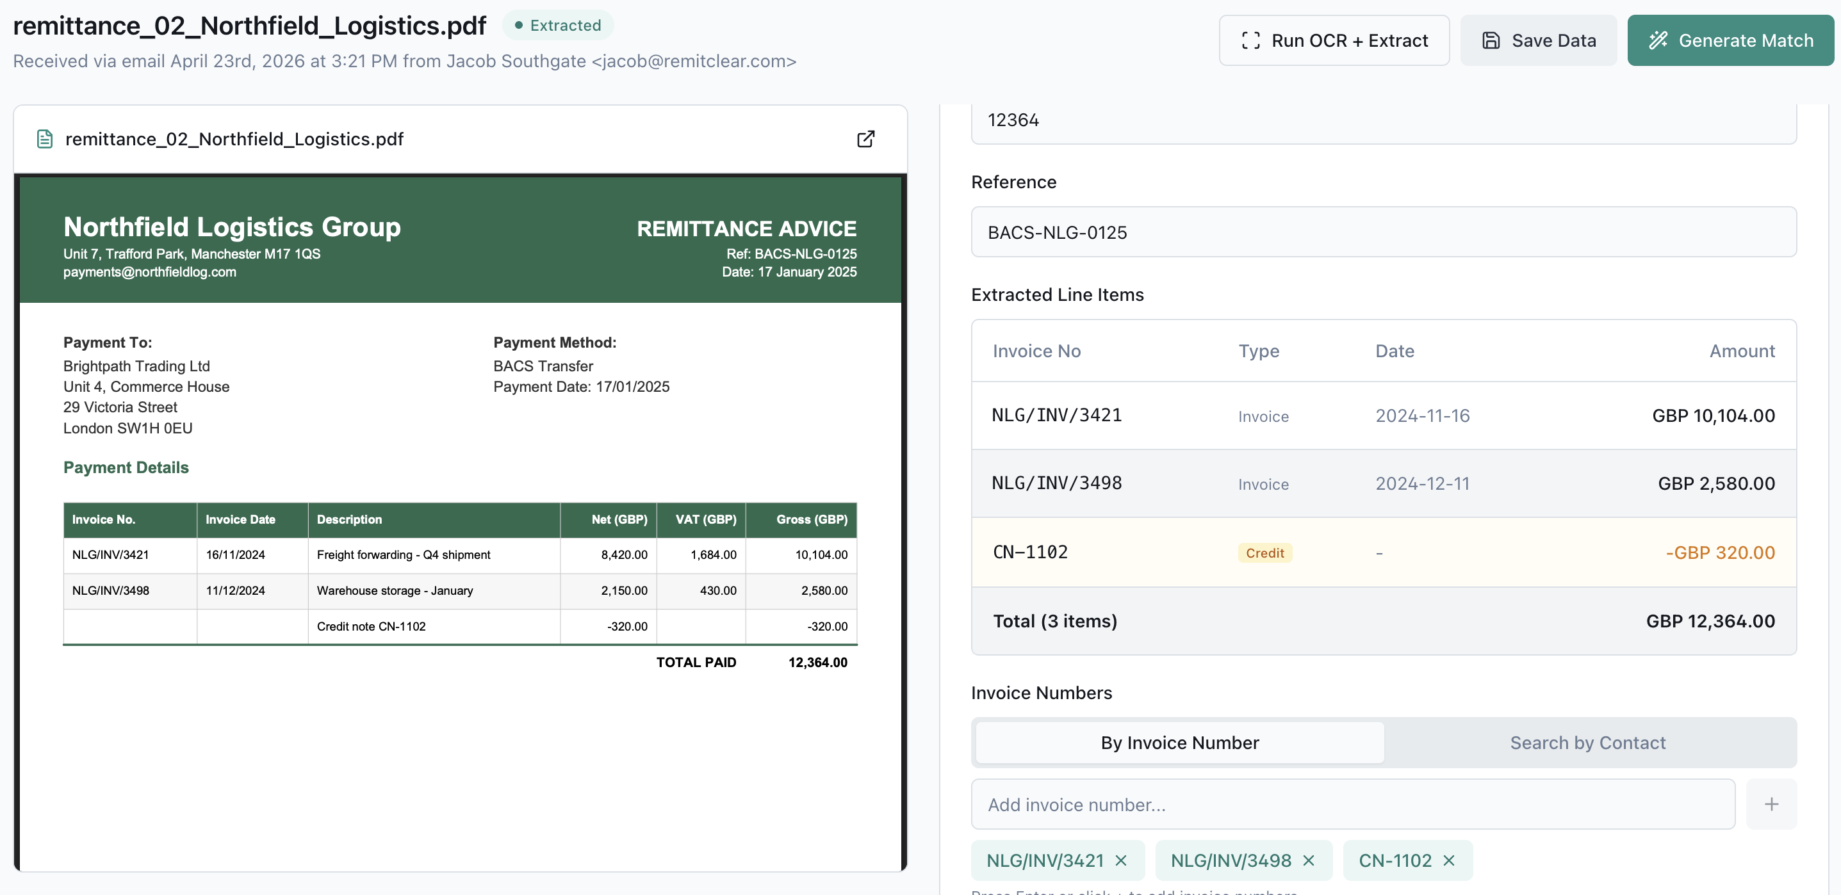Click date 2024-12-11 in line items
Image resolution: width=1841 pixels, height=895 pixels.
pyautogui.click(x=1422, y=483)
